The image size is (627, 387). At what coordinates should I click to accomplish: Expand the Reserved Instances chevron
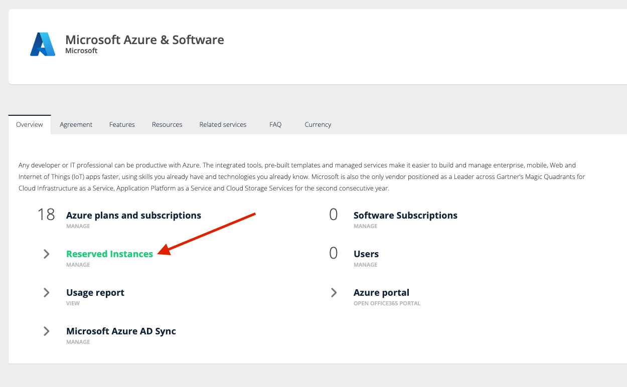[47, 254]
